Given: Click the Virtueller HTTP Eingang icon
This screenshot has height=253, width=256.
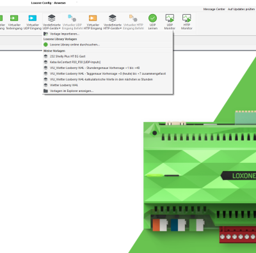Looking at the screenshot, I should (x=93, y=18).
